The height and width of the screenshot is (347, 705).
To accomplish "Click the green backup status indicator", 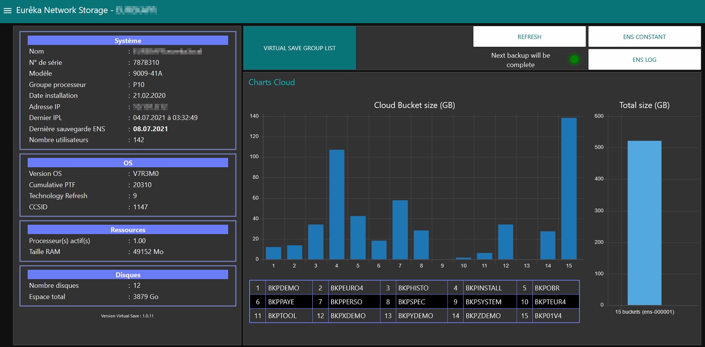I will click(574, 60).
